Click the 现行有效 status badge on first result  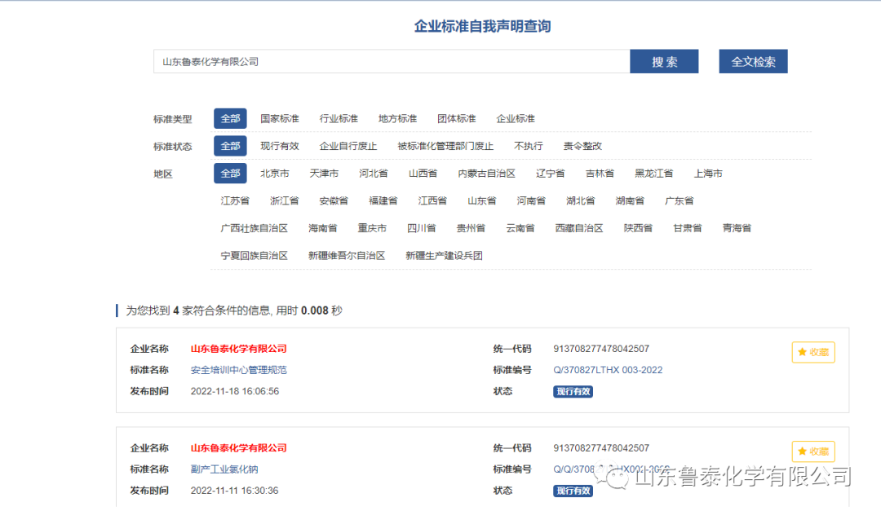click(x=573, y=391)
